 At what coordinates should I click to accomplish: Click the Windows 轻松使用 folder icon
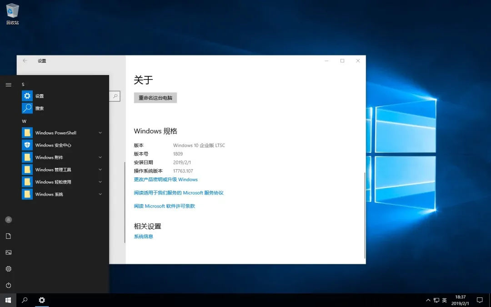click(27, 181)
